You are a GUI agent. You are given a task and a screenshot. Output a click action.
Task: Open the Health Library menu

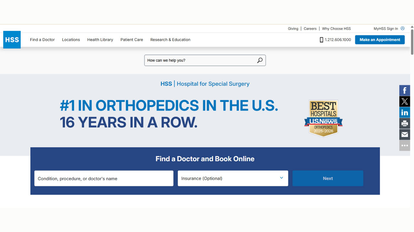[100, 40]
